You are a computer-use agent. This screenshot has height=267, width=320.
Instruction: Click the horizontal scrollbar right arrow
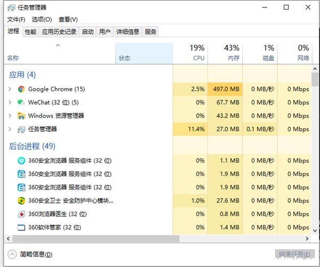307,239
